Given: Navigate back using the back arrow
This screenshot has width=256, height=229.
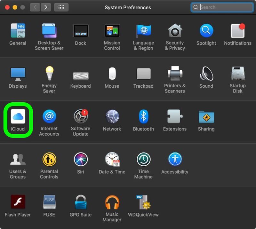Looking at the screenshot, I should 35,7.
